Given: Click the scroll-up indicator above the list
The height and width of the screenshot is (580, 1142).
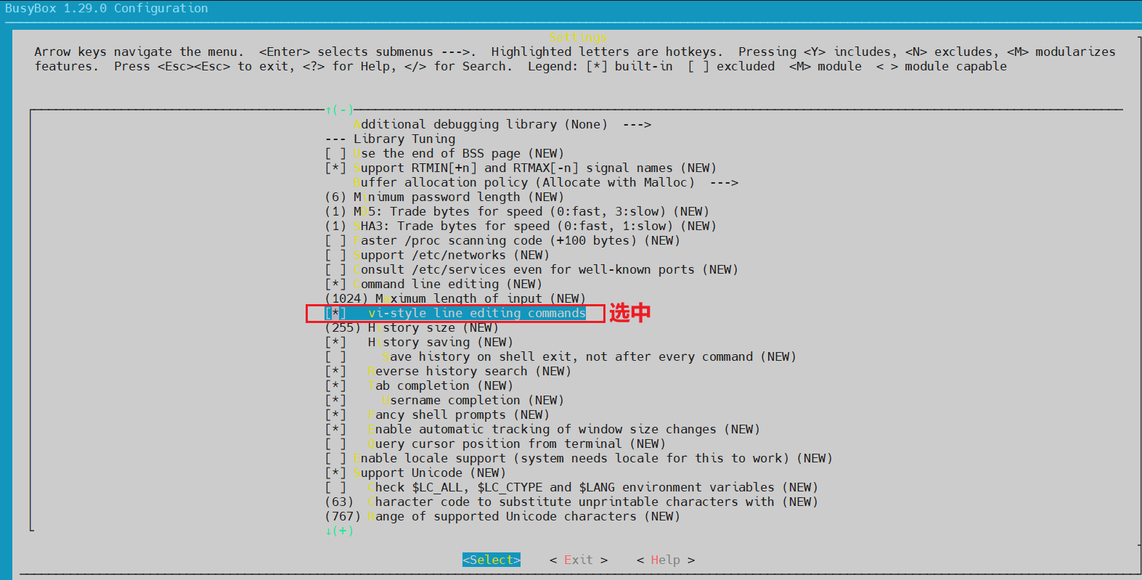Looking at the screenshot, I should pos(339,110).
